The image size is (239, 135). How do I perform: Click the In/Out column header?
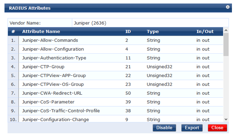(x=205, y=32)
